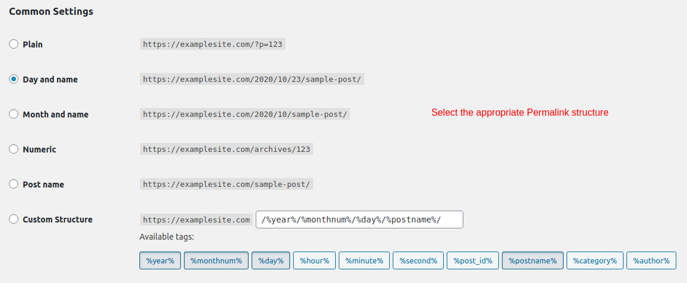Select the Plain permalink radio button
This screenshot has width=687, height=283.
pyautogui.click(x=14, y=44)
